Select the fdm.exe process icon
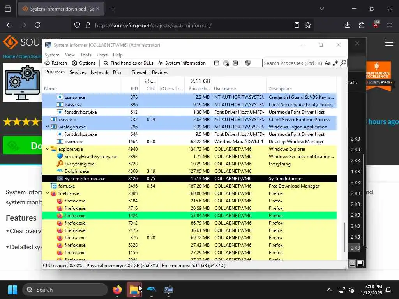The image size is (399, 299). coord(54,186)
